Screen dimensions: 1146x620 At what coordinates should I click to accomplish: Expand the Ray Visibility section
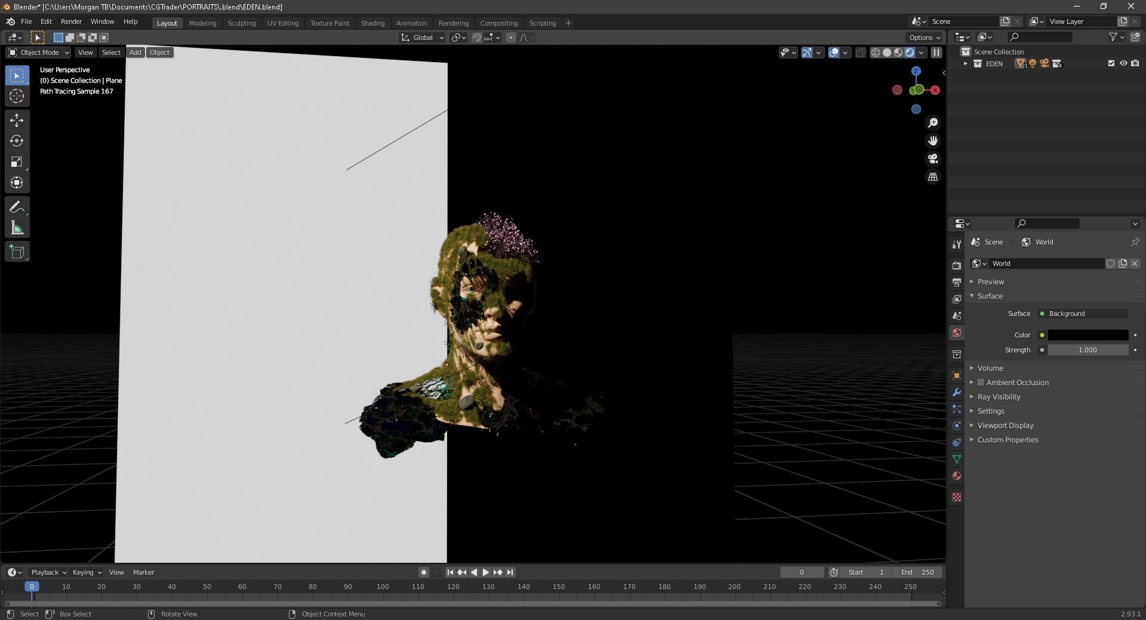(x=998, y=397)
